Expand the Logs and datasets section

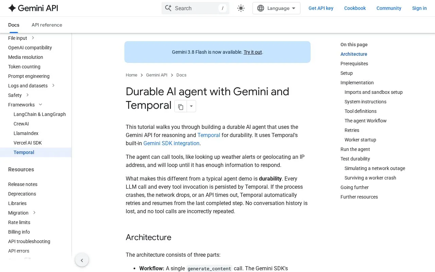coord(53,86)
